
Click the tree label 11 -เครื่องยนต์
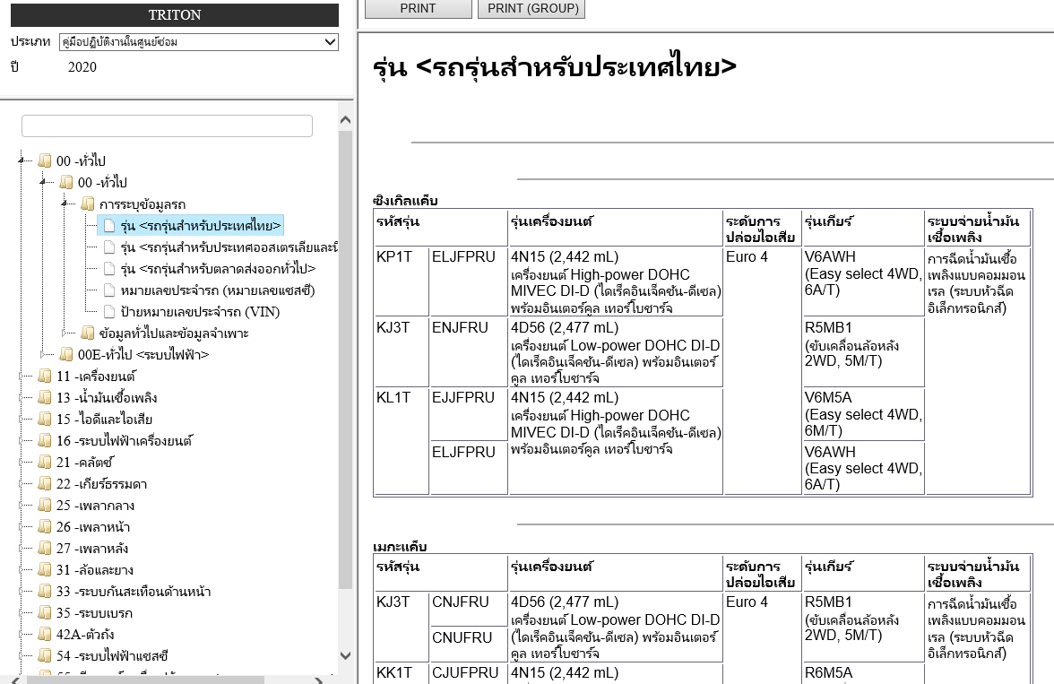(96, 376)
